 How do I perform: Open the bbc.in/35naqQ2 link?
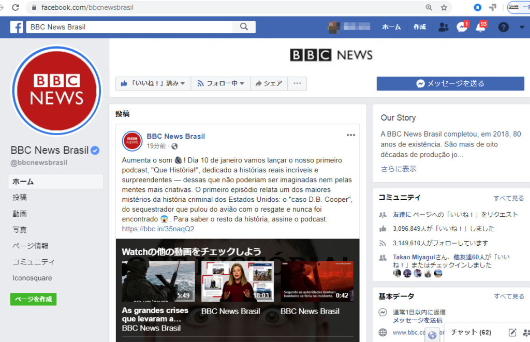click(x=158, y=229)
